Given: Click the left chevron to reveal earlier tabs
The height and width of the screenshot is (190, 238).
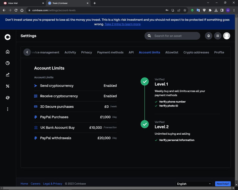Looking at the screenshot, I should click(27, 52).
